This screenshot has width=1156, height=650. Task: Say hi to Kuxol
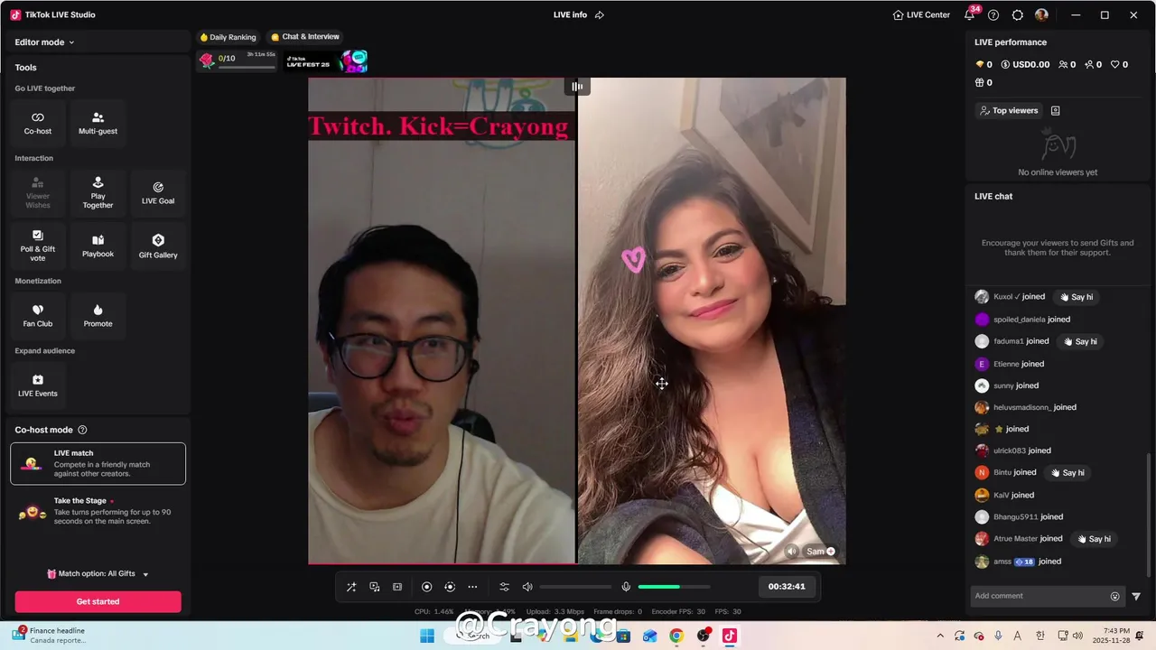point(1077,297)
